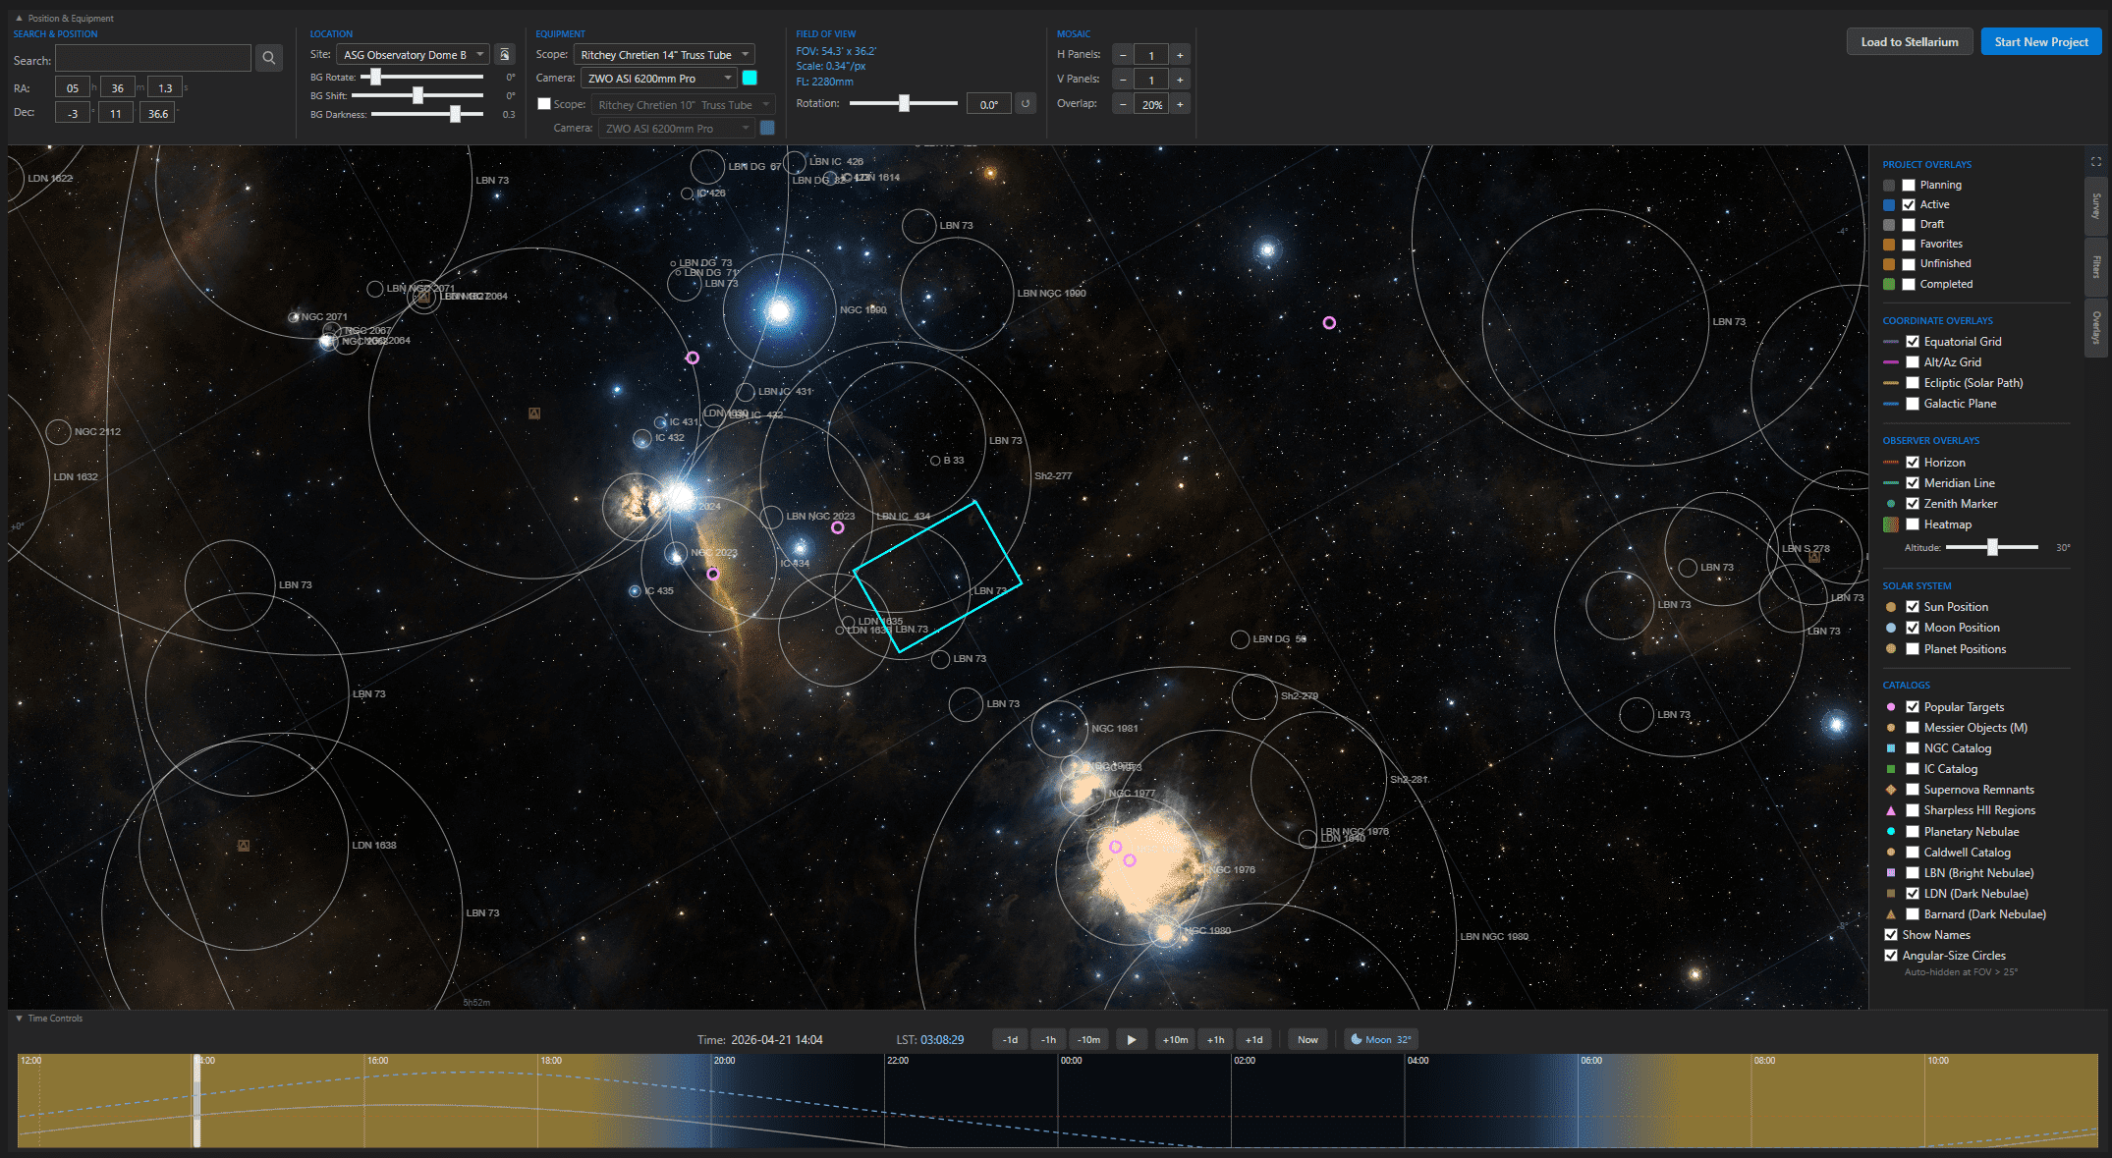Viewport: 2112px width, 1158px height.
Task: Click the Moon 32° indicator button
Action: (x=1380, y=1039)
